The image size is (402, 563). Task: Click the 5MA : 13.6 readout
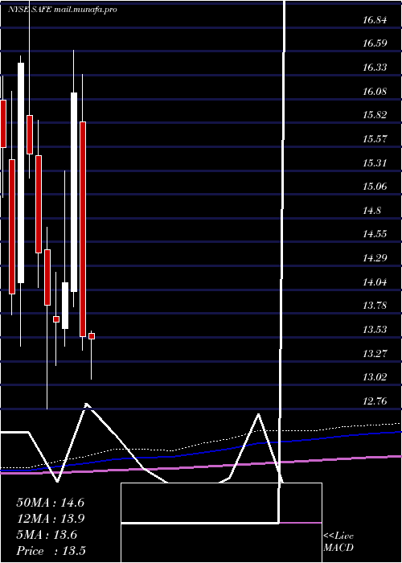pos(47,535)
